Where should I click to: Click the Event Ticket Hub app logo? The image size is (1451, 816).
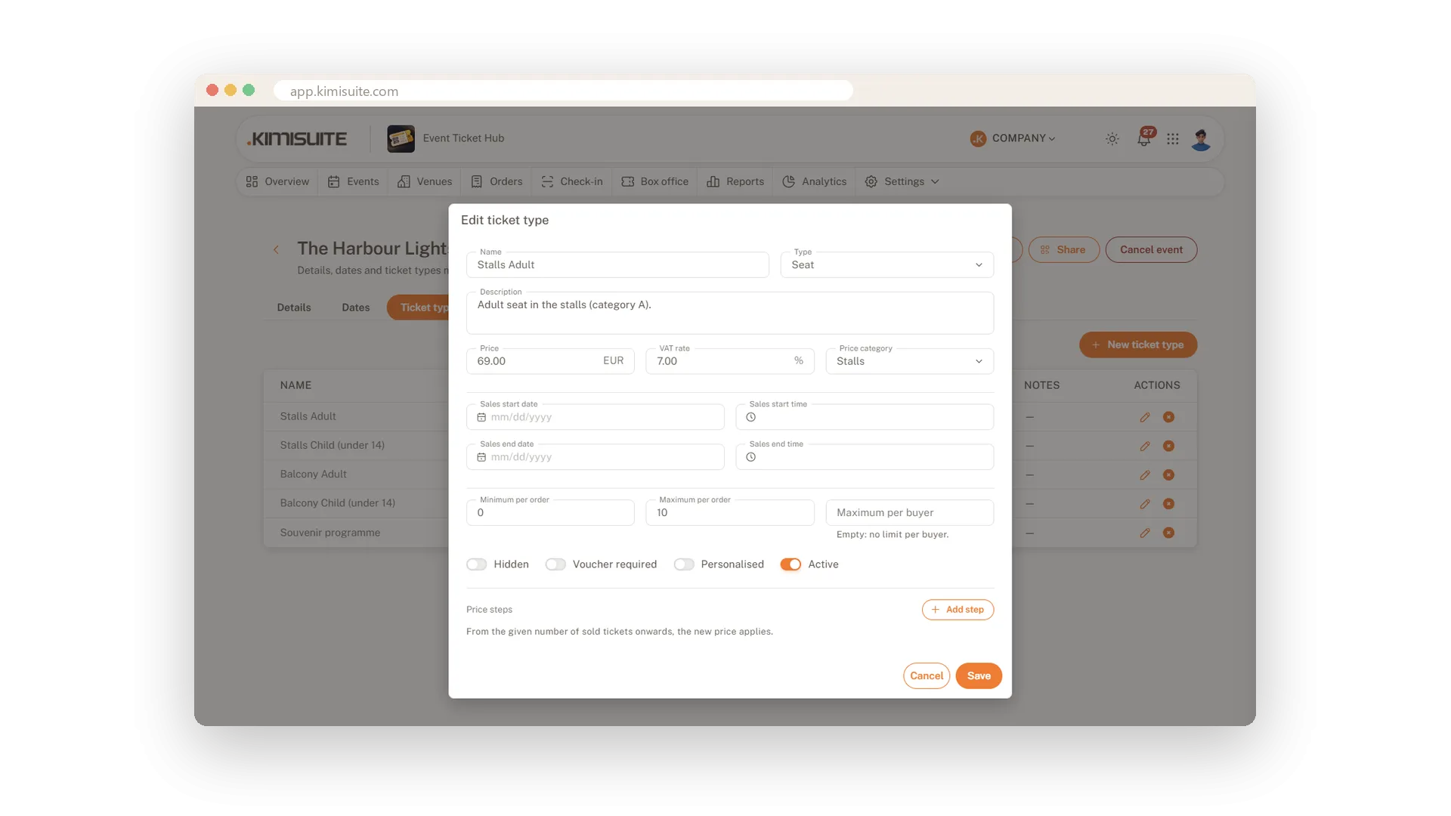(401, 138)
